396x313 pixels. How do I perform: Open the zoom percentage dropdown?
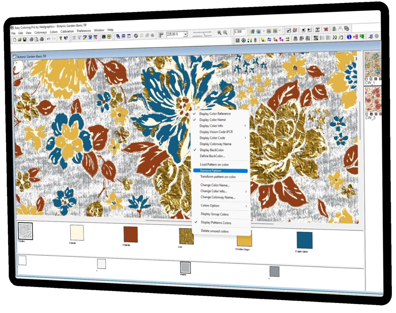[186, 34]
